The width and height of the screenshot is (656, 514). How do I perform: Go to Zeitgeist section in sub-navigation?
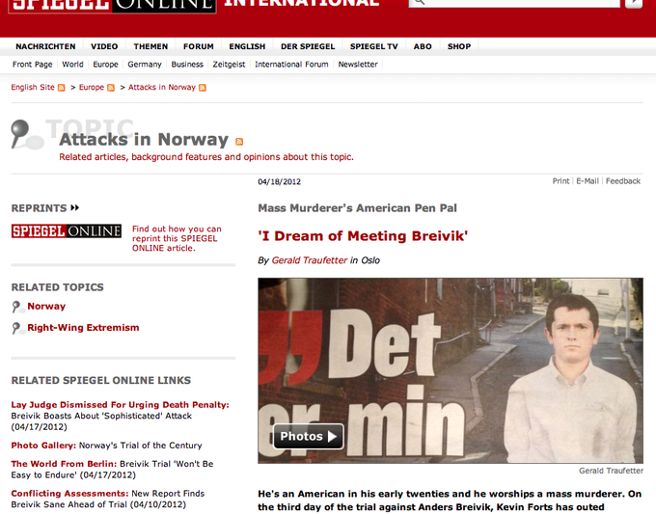tap(229, 65)
